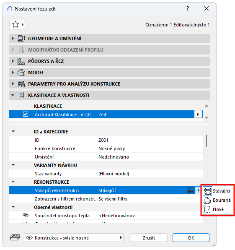Screen dimensions: 235x250
Task: Click the Model 3D box icon
Action: pyautogui.click(x=21, y=73)
